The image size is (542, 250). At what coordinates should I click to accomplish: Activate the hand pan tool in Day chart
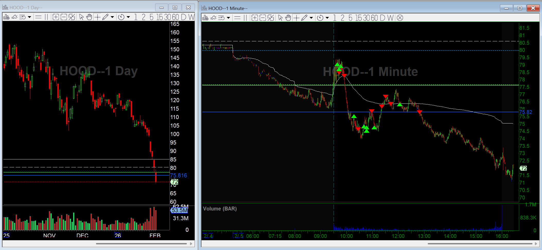tap(89, 17)
